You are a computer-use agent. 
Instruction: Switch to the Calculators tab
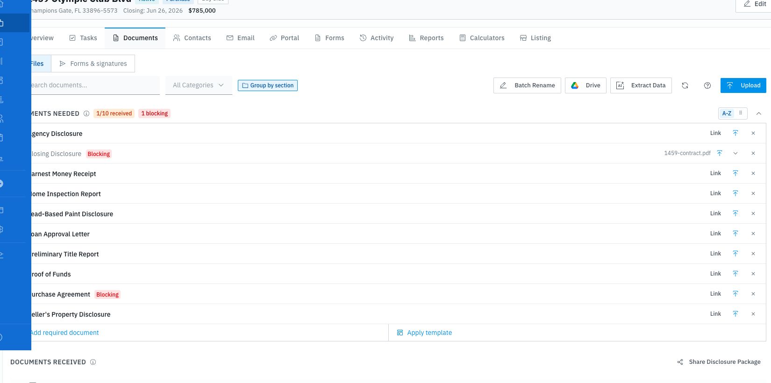click(x=482, y=38)
